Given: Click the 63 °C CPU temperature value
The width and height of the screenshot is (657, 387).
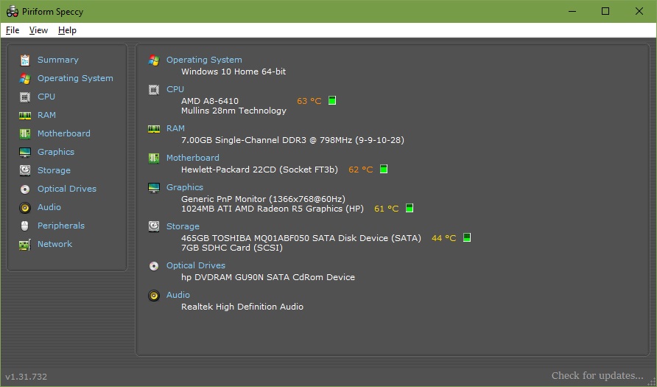Looking at the screenshot, I should point(309,101).
